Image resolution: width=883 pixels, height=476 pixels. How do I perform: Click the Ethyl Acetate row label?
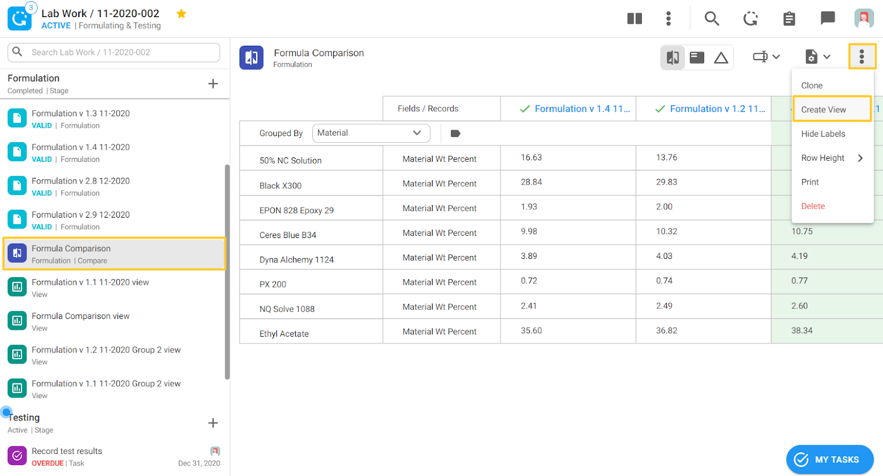point(284,334)
